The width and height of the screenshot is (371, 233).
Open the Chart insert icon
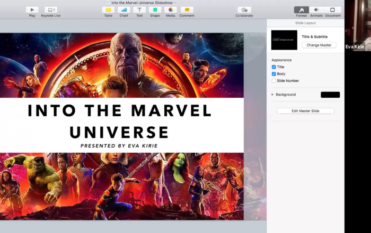click(x=123, y=10)
